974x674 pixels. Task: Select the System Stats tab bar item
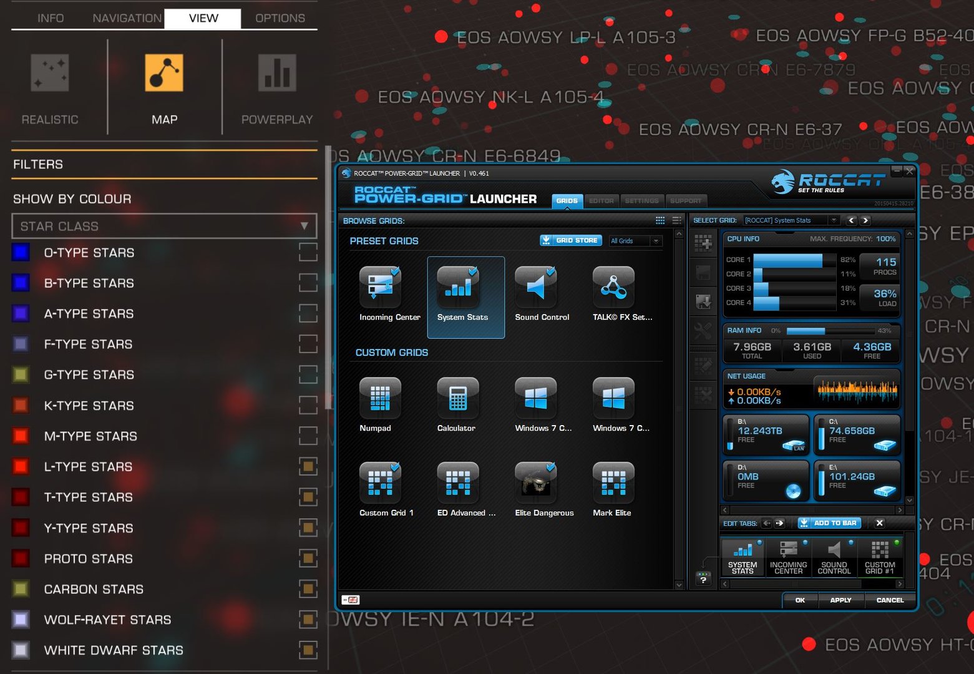743,557
